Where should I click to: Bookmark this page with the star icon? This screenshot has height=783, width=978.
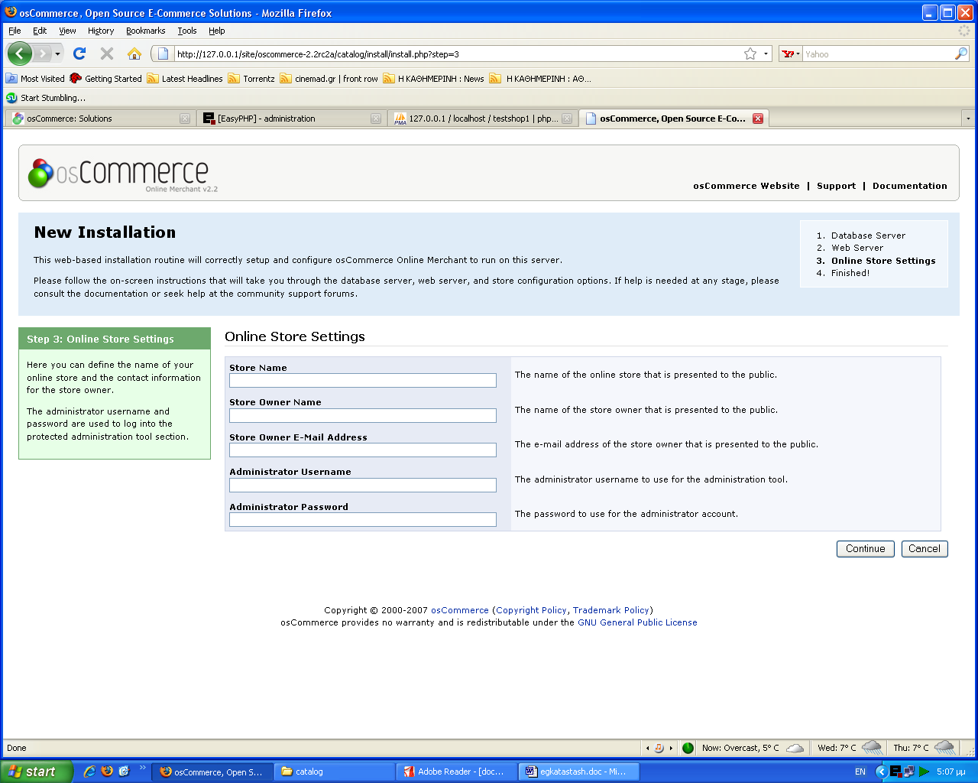[750, 54]
